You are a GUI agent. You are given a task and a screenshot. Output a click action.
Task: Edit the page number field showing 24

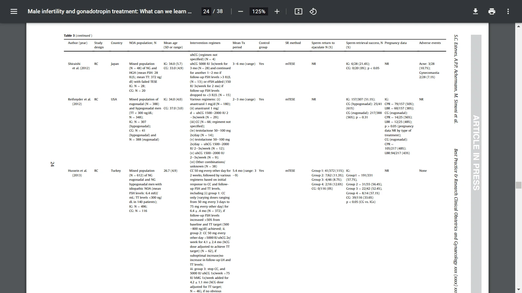coord(206,11)
